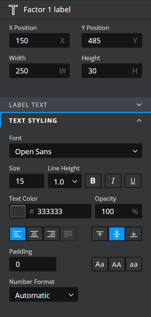Collapse the Text Styling section
The image size is (151, 317).
[x=75, y=120]
